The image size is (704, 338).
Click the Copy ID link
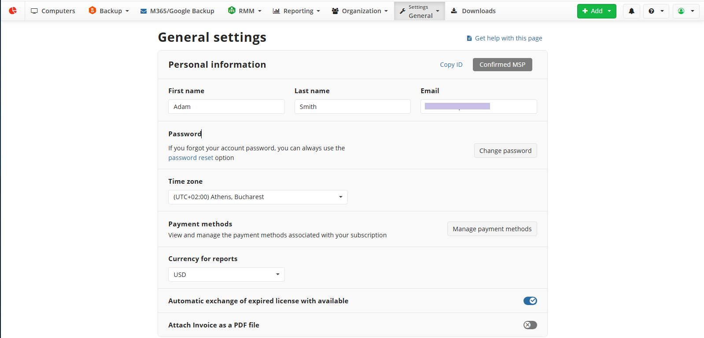(x=451, y=65)
